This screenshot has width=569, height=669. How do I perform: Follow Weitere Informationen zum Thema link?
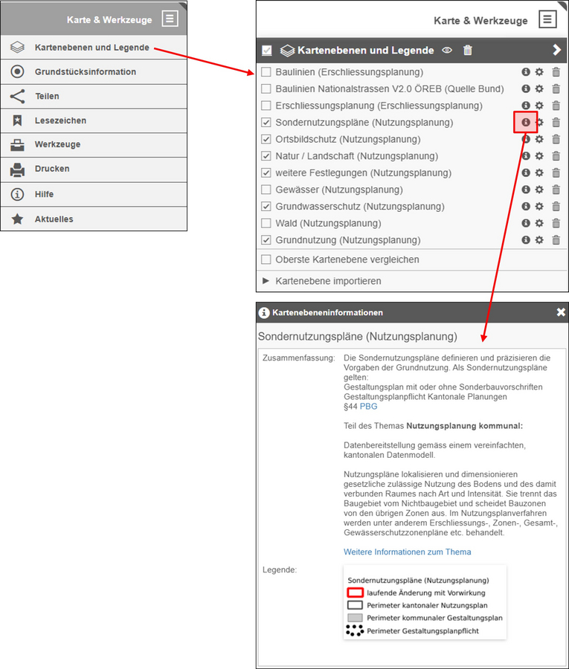coord(407,552)
